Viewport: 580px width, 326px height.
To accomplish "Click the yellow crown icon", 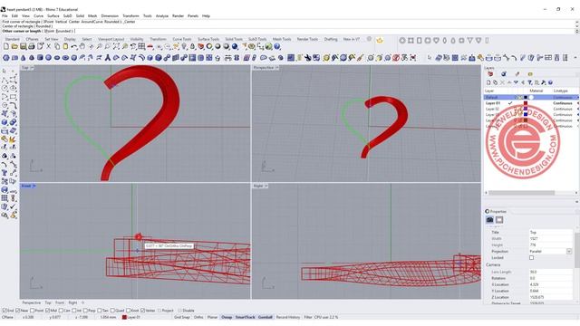I will point(380,40).
